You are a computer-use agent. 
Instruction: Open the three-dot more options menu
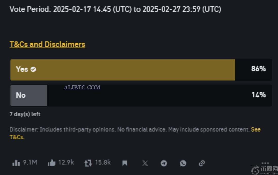tap(265, 163)
